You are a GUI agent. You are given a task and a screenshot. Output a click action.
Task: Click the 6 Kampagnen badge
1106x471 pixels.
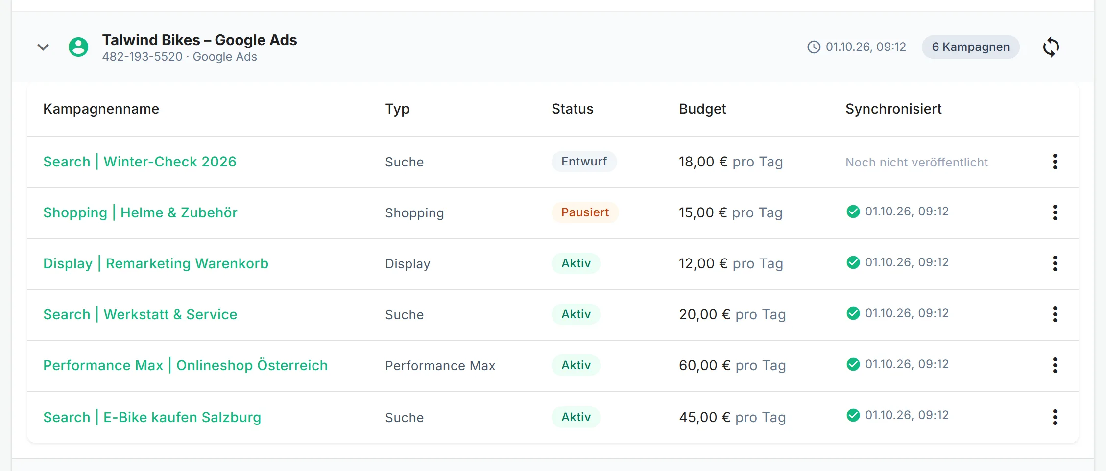[x=970, y=47]
